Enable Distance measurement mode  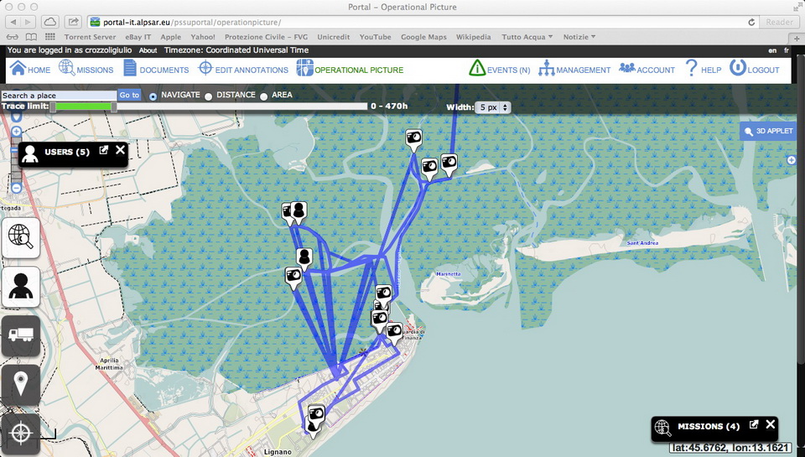click(209, 96)
